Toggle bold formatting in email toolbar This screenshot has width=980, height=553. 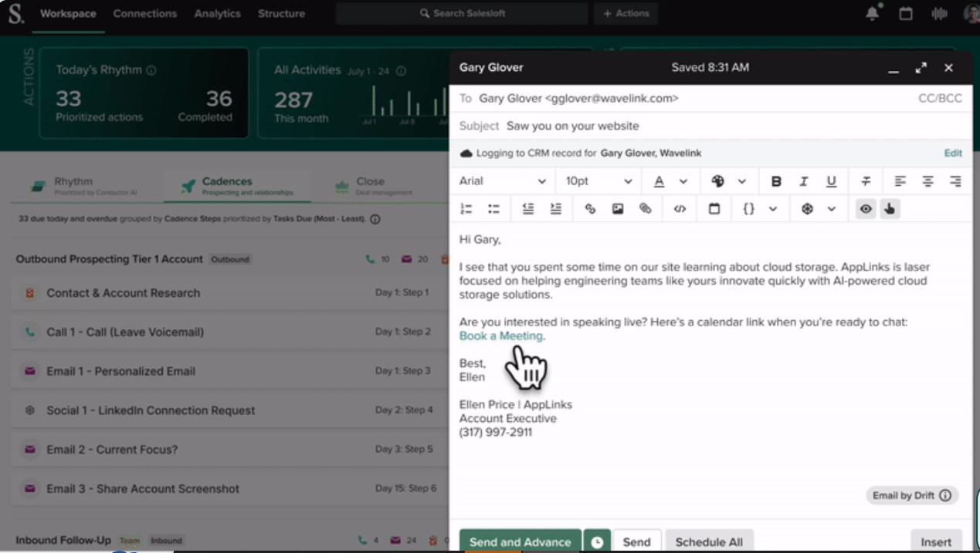(x=776, y=181)
